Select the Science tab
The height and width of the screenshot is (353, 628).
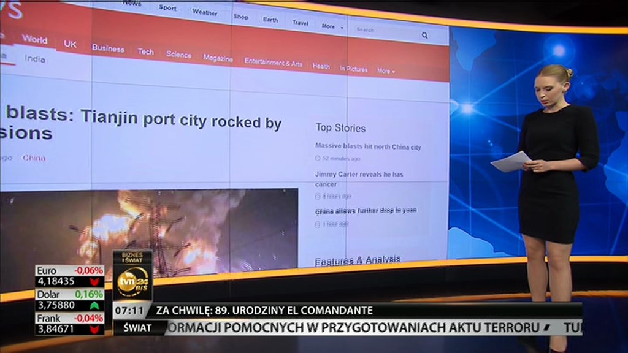tap(178, 55)
